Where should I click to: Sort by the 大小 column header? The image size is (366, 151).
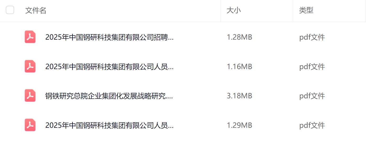click(x=234, y=10)
